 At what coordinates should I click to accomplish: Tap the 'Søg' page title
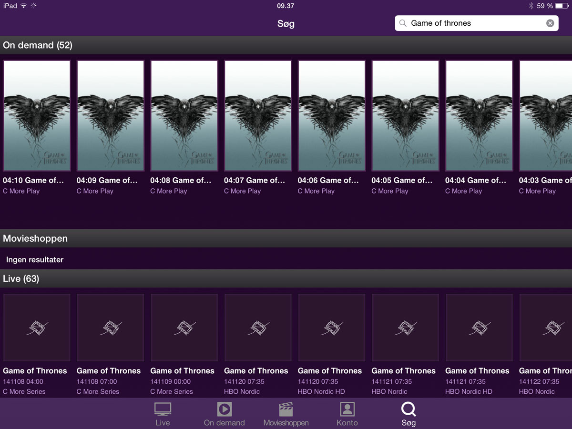click(286, 23)
